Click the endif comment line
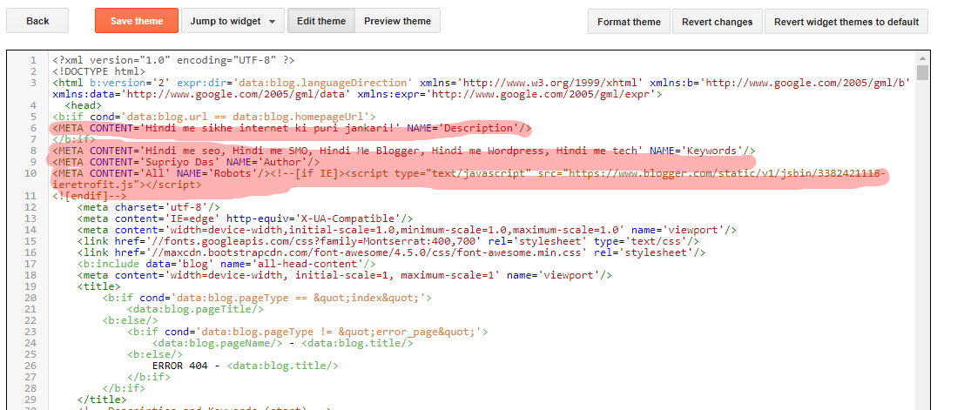 (89, 196)
